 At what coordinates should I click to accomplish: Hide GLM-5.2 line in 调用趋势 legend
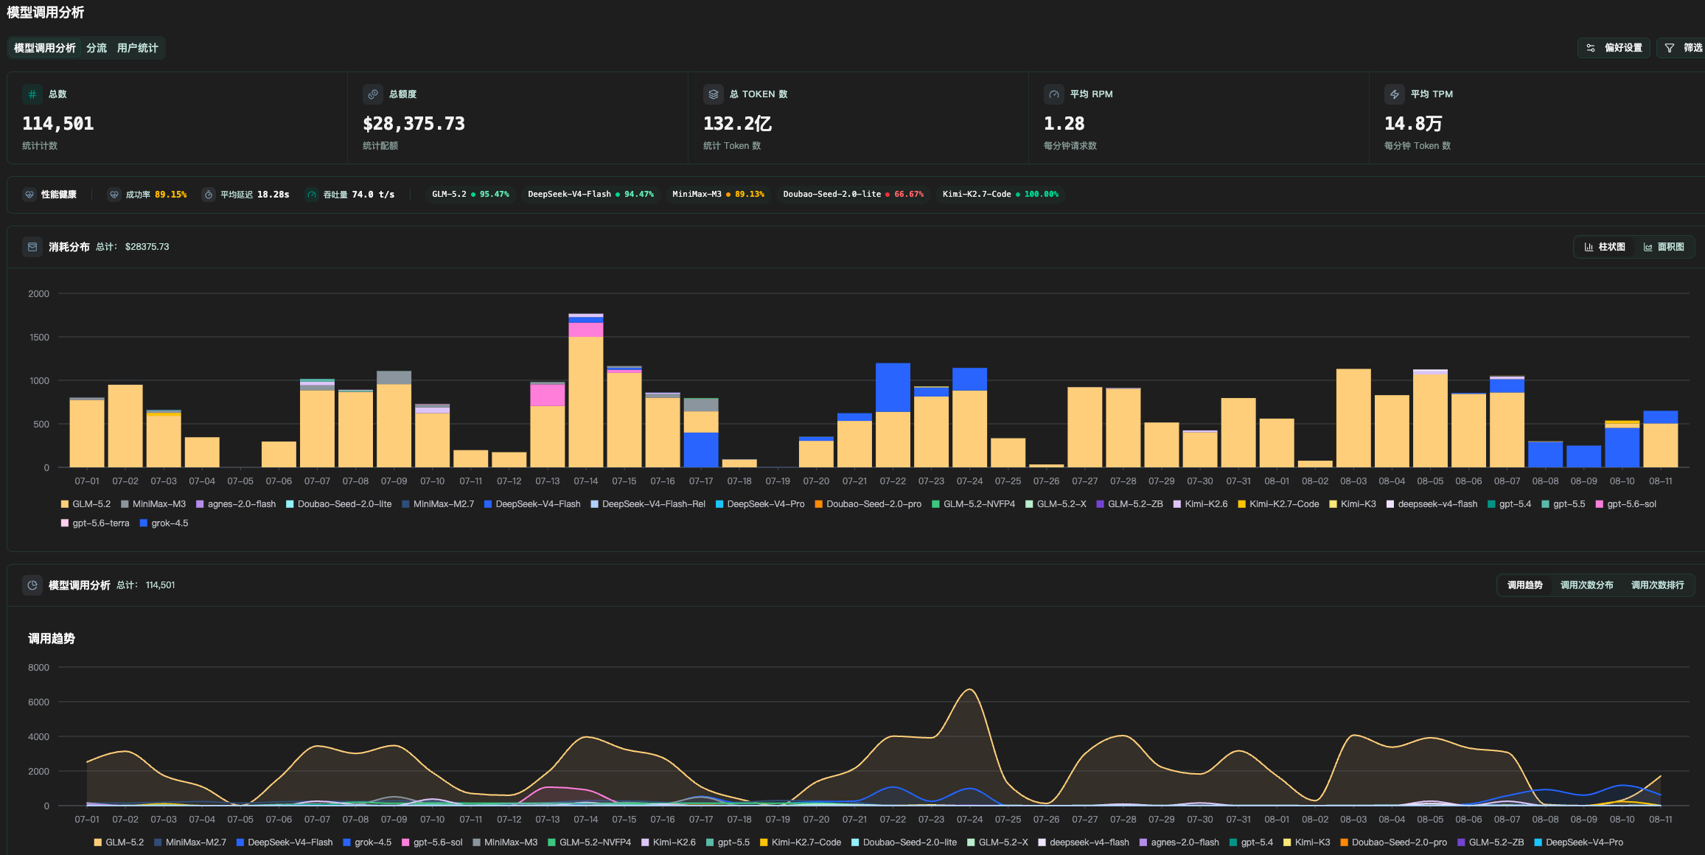119,842
